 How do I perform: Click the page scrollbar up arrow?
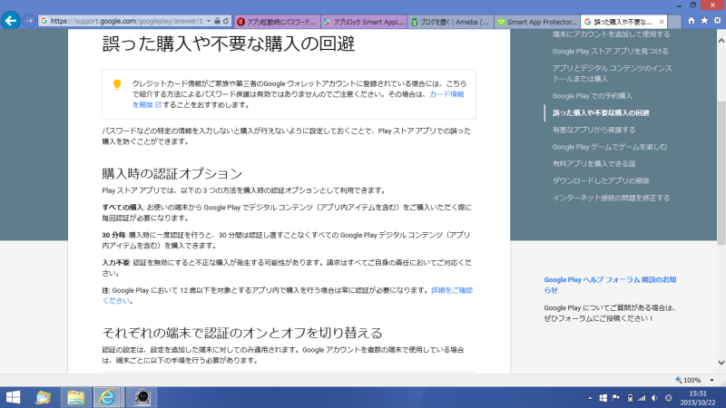click(721, 41)
